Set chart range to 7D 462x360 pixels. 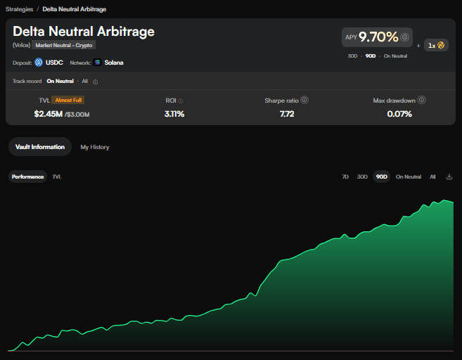click(x=345, y=176)
